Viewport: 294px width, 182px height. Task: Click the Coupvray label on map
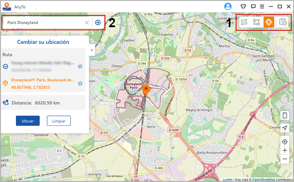click(166, 34)
